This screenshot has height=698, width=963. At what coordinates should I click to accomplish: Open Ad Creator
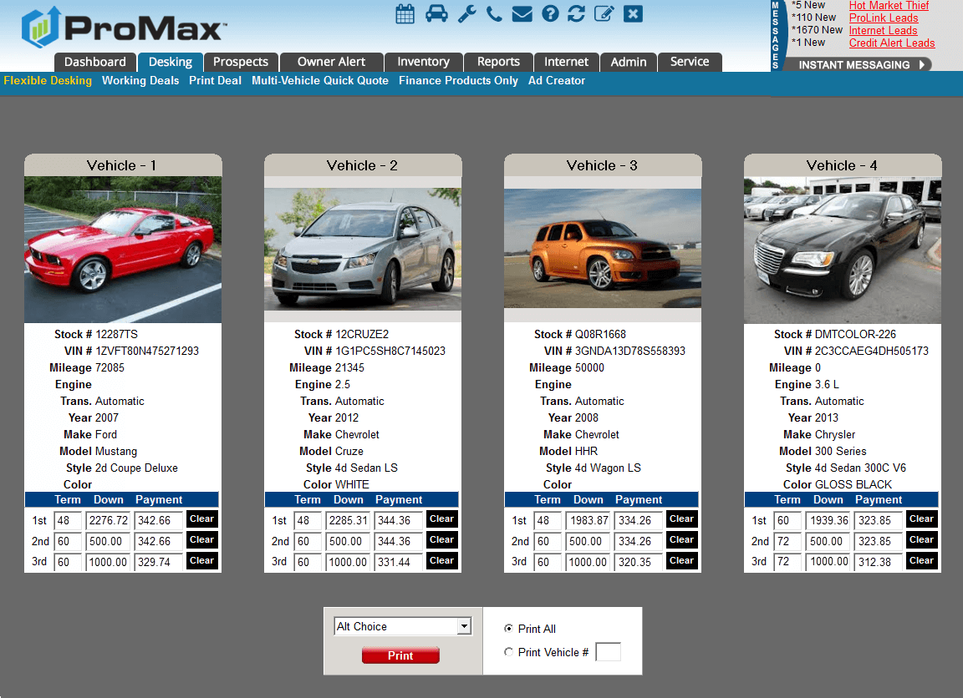[x=557, y=80]
